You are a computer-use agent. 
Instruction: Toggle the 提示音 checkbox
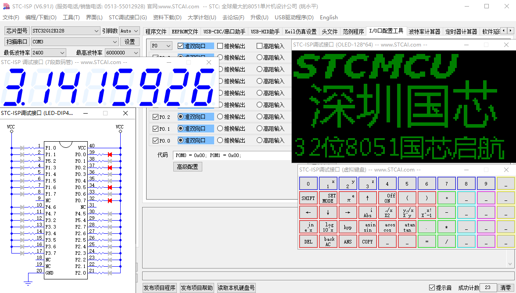(x=432, y=288)
